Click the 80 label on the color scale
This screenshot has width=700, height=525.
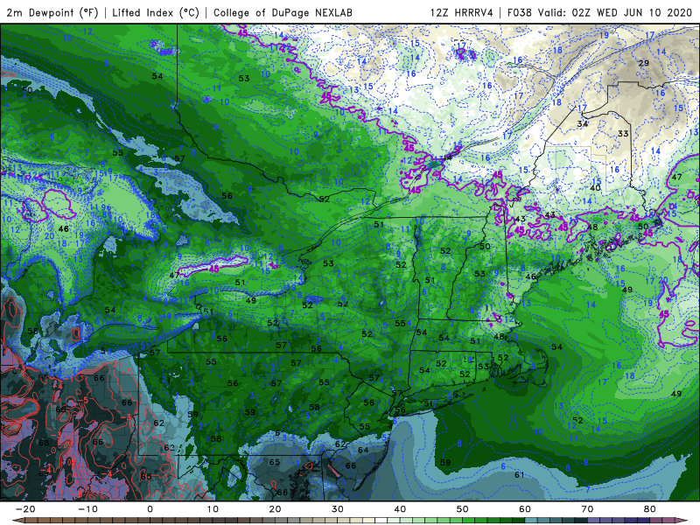pyautogui.click(x=650, y=509)
